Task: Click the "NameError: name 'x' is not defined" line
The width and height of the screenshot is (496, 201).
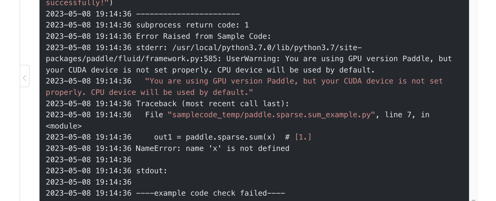Action: tap(212, 149)
